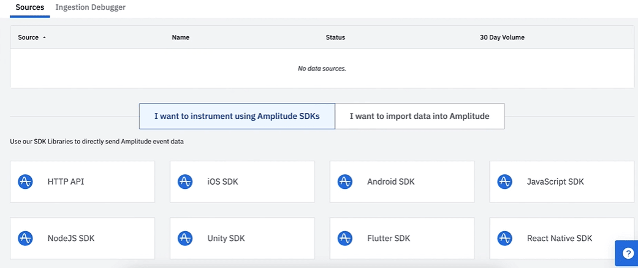The width and height of the screenshot is (638, 268).
Task: Click the Name column header
Action: [181, 37]
